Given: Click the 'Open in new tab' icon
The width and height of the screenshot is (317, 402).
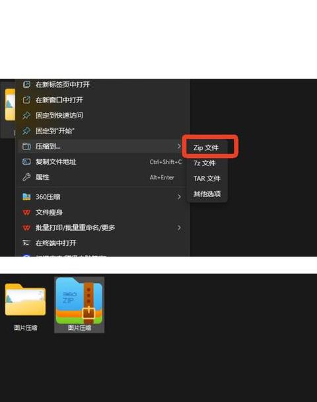Looking at the screenshot, I should [x=26, y=85].
